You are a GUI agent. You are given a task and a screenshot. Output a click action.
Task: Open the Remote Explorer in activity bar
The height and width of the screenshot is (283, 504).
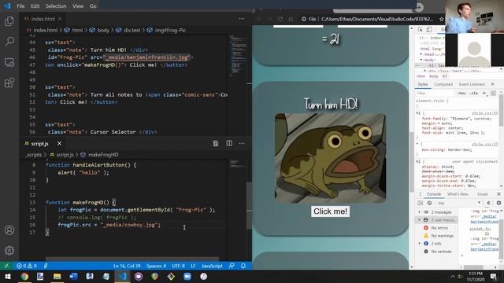pyautogui.click(x=9, y=62)
